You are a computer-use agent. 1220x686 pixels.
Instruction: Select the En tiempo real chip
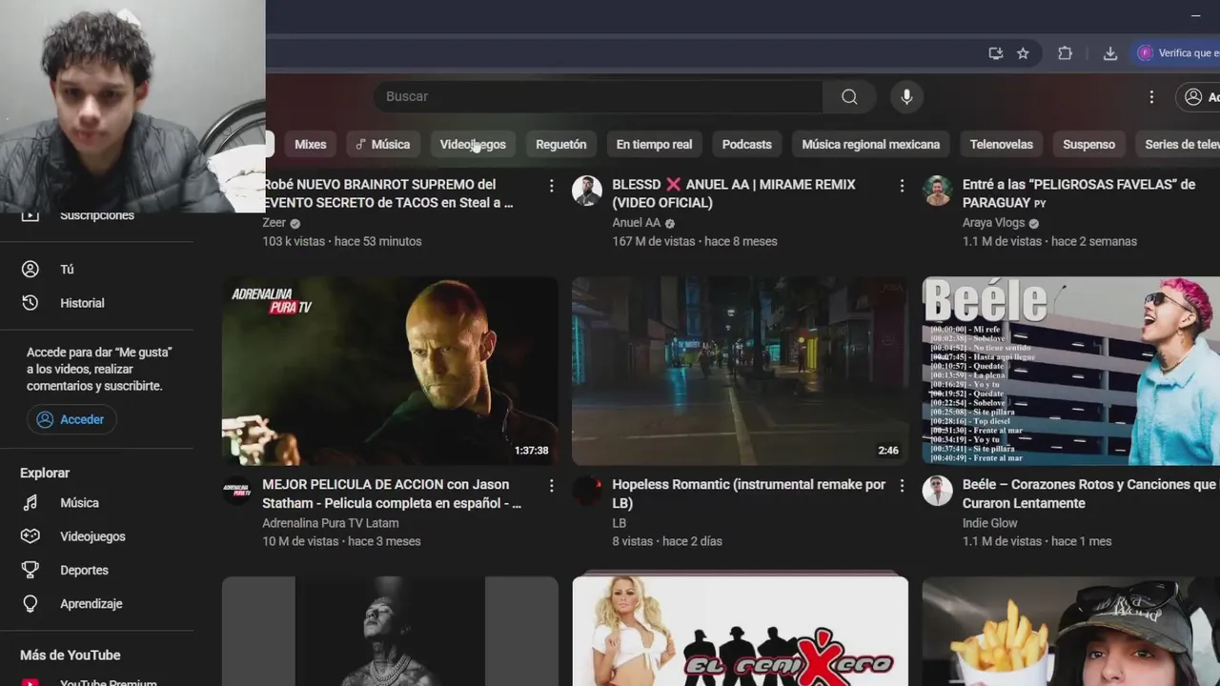[654, 145]
